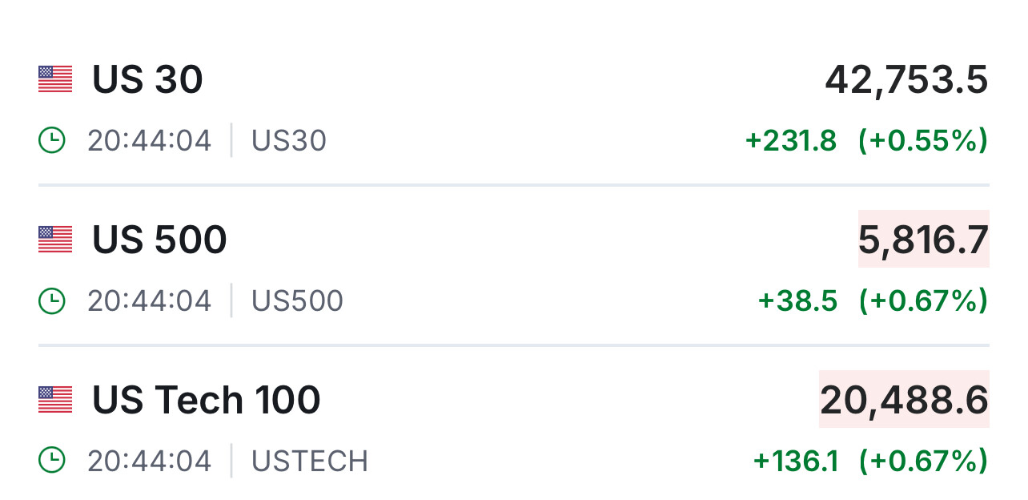Click the US flag beside US 30
This screenshot has width=1028, height=500.
click(x=55, y=79)
